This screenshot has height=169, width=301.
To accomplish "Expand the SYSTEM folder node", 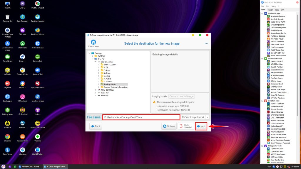I will click(93, 56).
